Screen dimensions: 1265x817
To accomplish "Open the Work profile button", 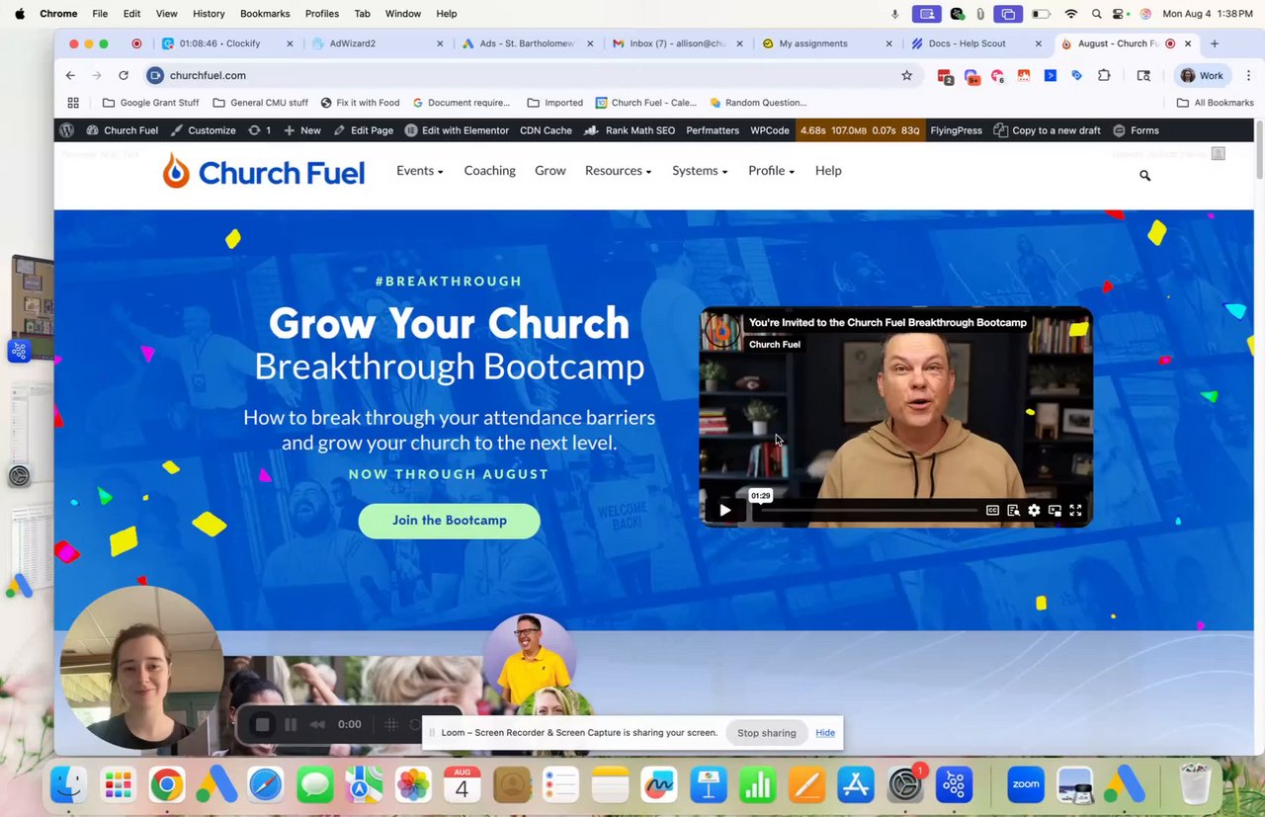I will [x=1202, y=75].
